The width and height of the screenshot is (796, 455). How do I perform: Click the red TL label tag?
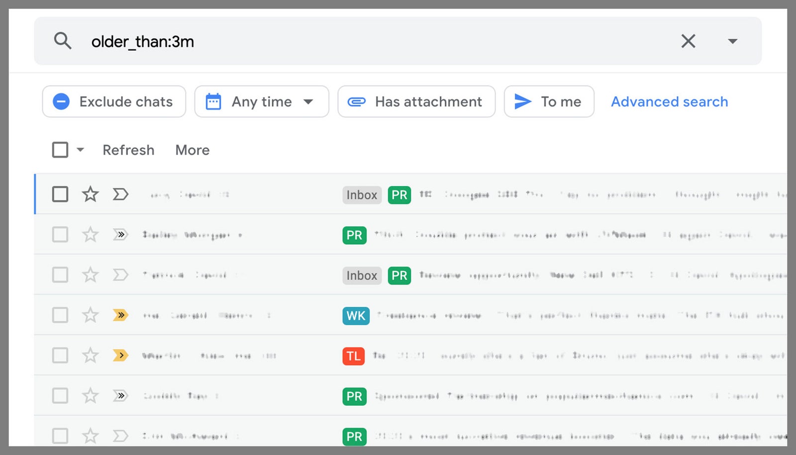(353, 356)
